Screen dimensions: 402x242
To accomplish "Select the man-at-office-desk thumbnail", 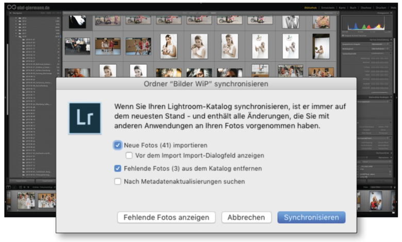I will [77, 46].
